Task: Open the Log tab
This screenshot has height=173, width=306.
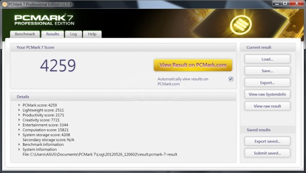Action: [x=73, y=34]
